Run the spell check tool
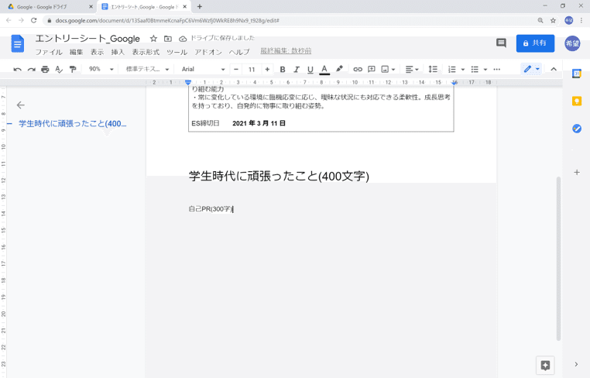The height and width of the screenshot is (378, 590). [x=59, y=69]
